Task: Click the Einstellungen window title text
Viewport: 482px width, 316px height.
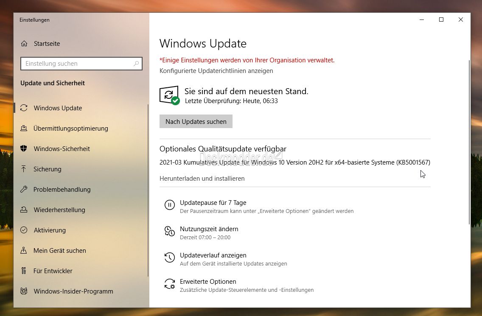Action: (34, 20)
